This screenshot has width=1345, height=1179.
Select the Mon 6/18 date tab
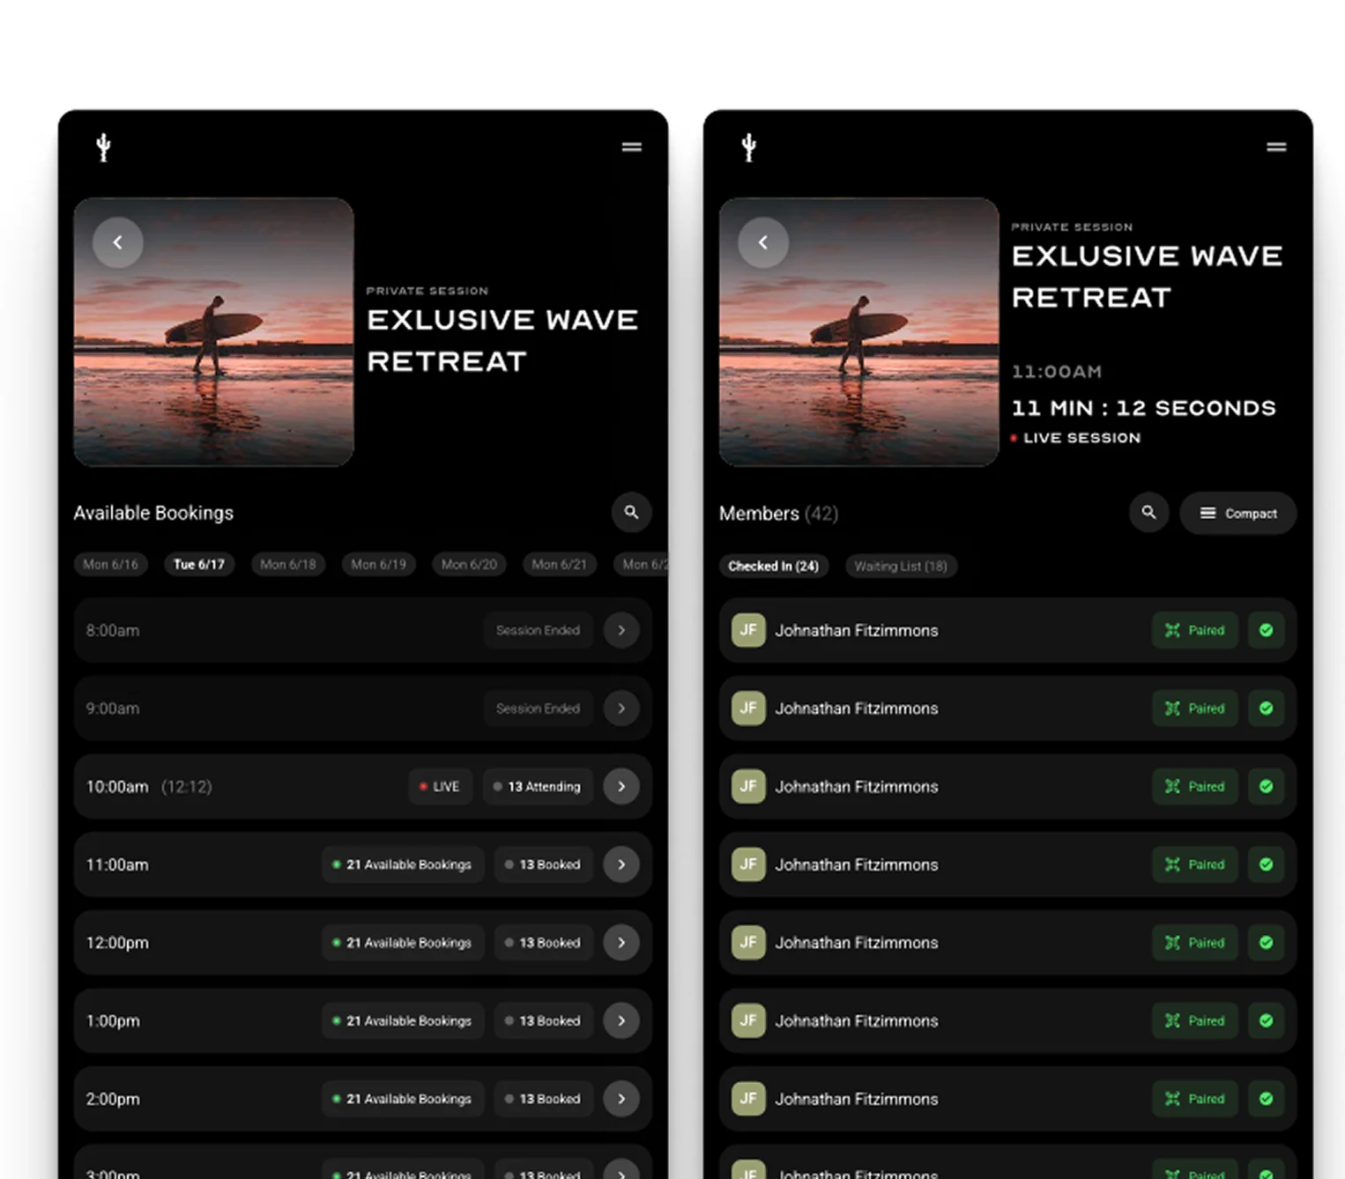click(288, 564)
